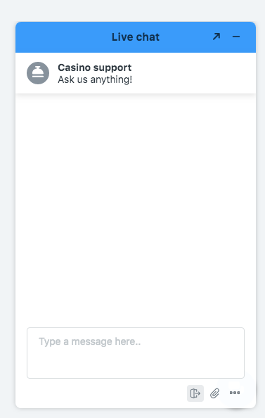
Task: Attach a file with the paperclip icon
Action: 215,393
